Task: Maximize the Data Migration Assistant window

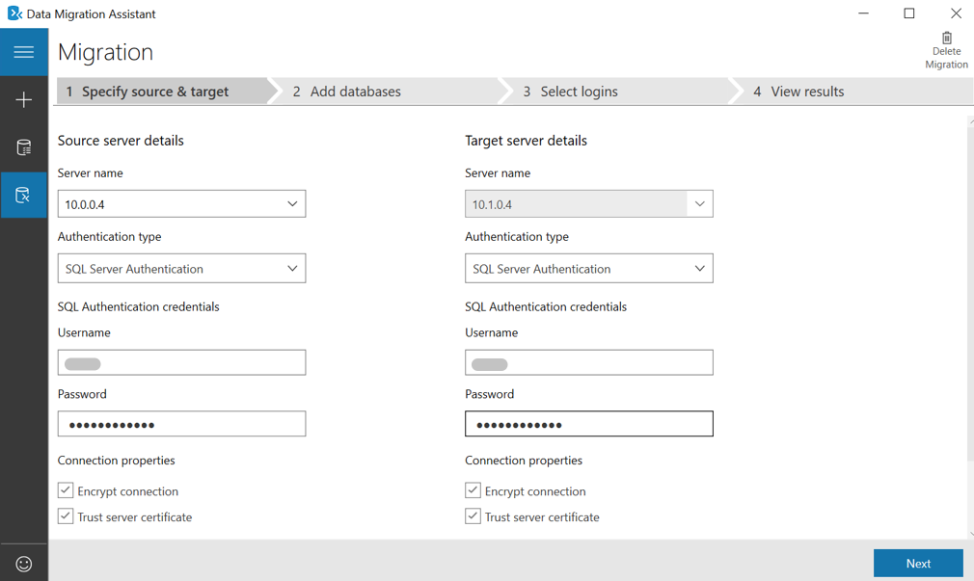Action: pos(909,13)
